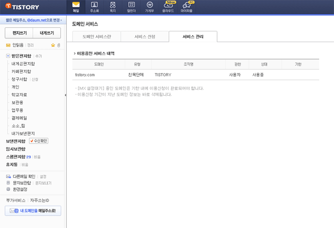Click 추가 beside 받은편지함

click(38, 56)
